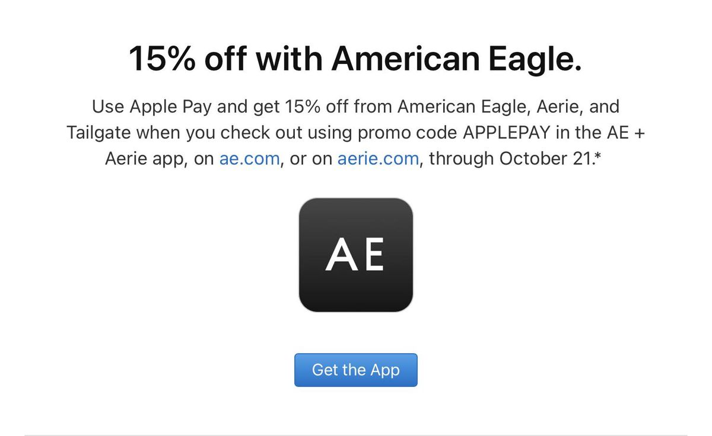Image resolution: width=712 pixels, height=436 pixels.
Task: Select the blue Get the App button text
Action: point(355,370)
